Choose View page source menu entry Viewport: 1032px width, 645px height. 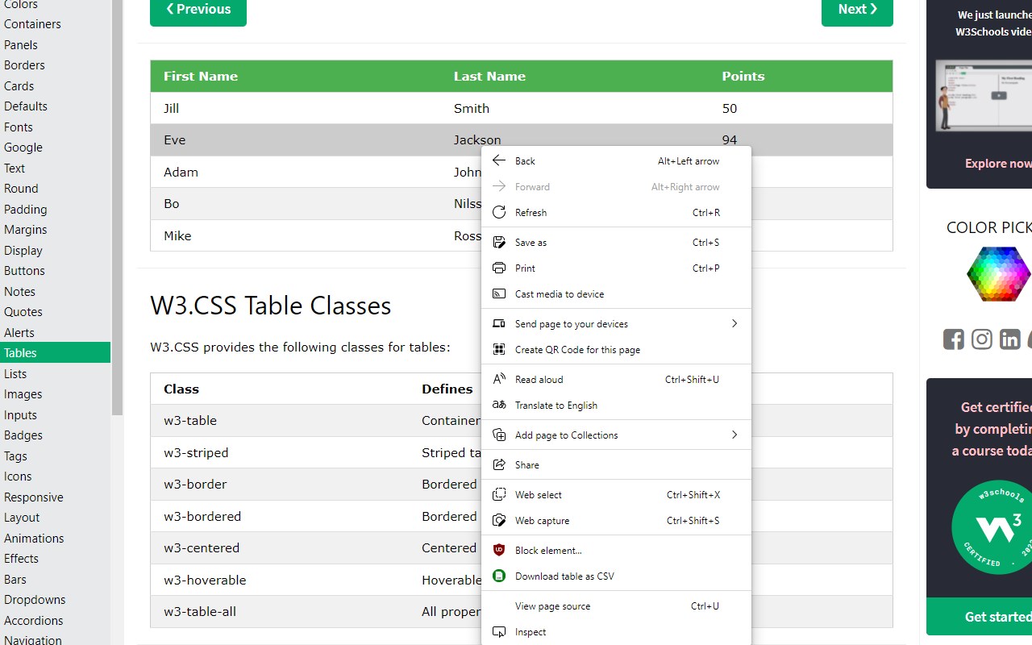pyautogui.click(x=616, y=605)
